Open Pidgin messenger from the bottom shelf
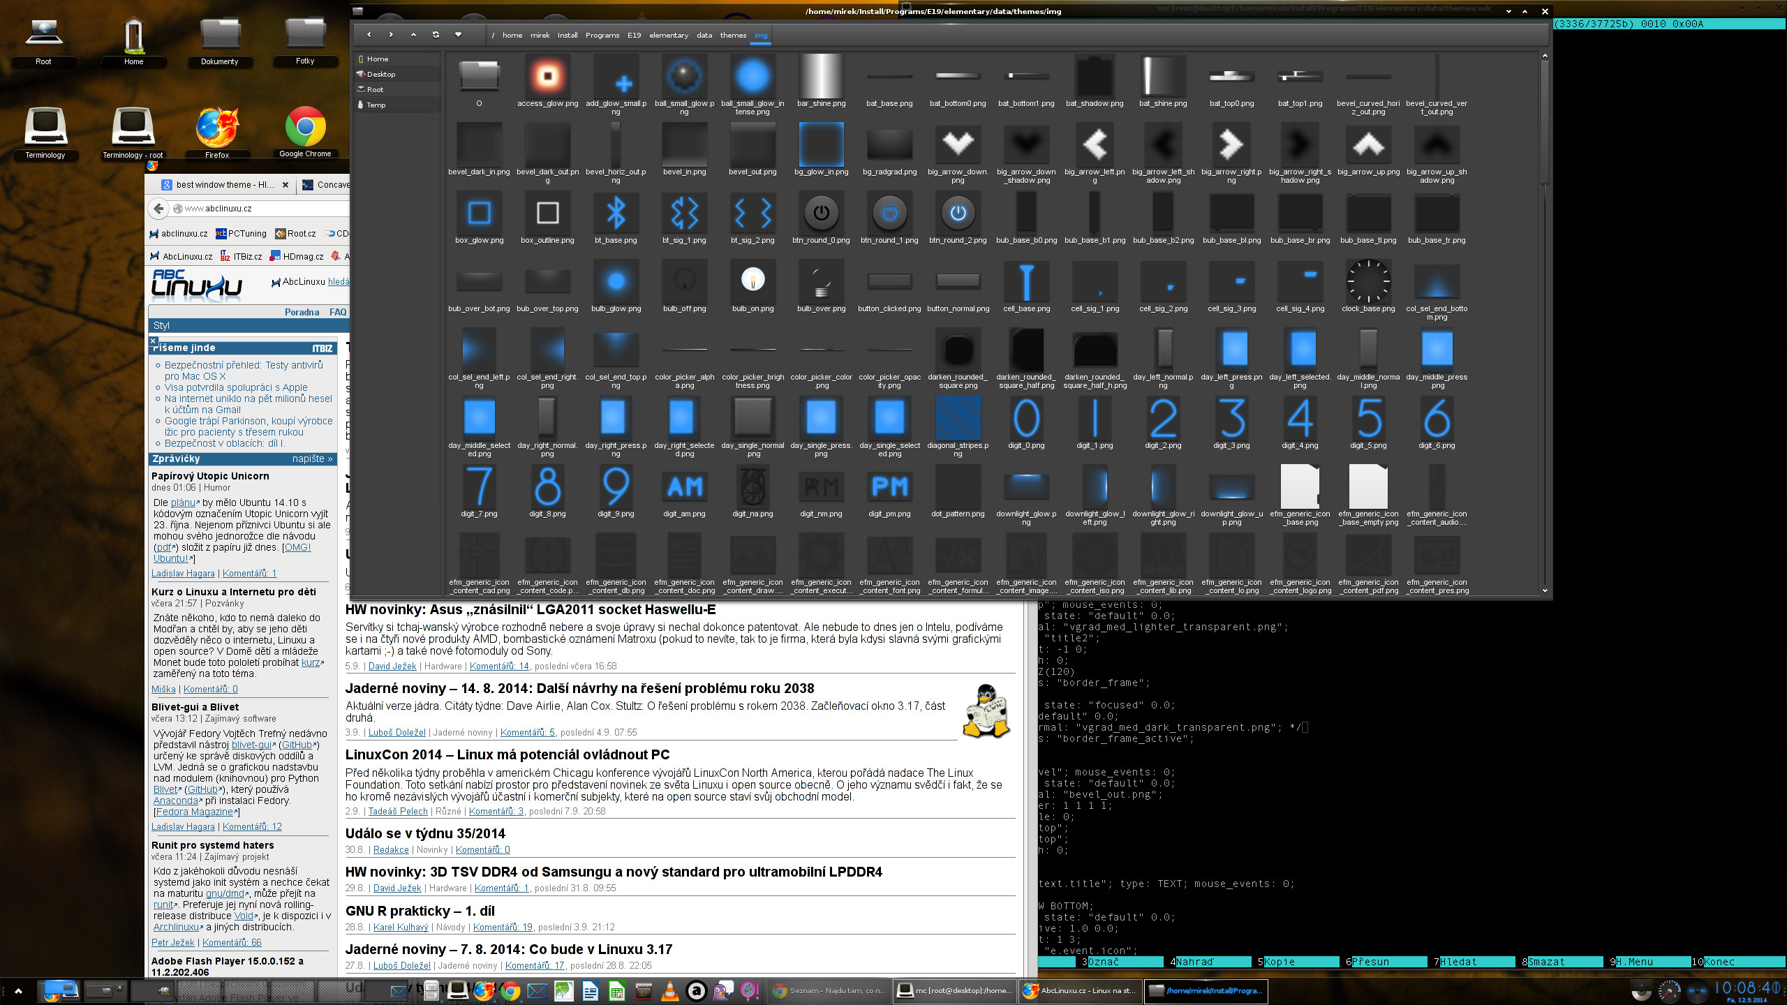The image size is (1787, 1005). (723, 990)
